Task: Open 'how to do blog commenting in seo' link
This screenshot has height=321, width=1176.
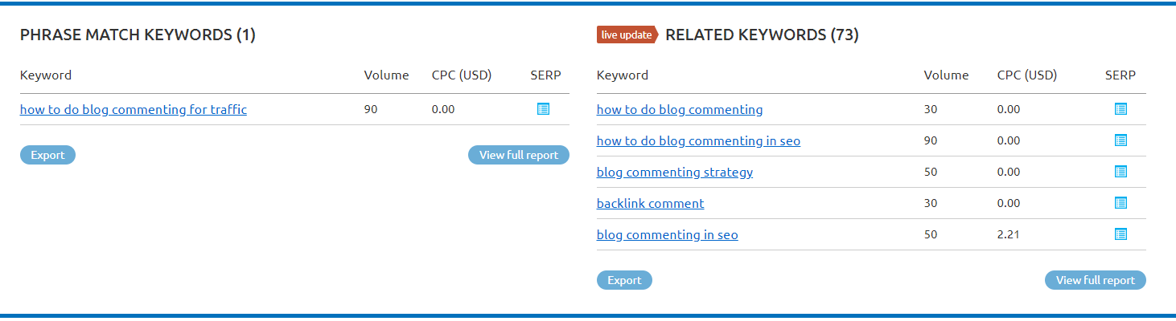Action: click(698, 140)
